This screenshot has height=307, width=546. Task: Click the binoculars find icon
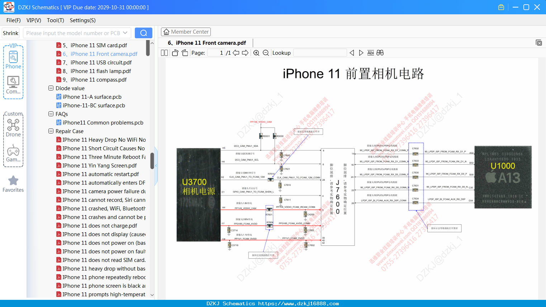click(x=380, y=53)
